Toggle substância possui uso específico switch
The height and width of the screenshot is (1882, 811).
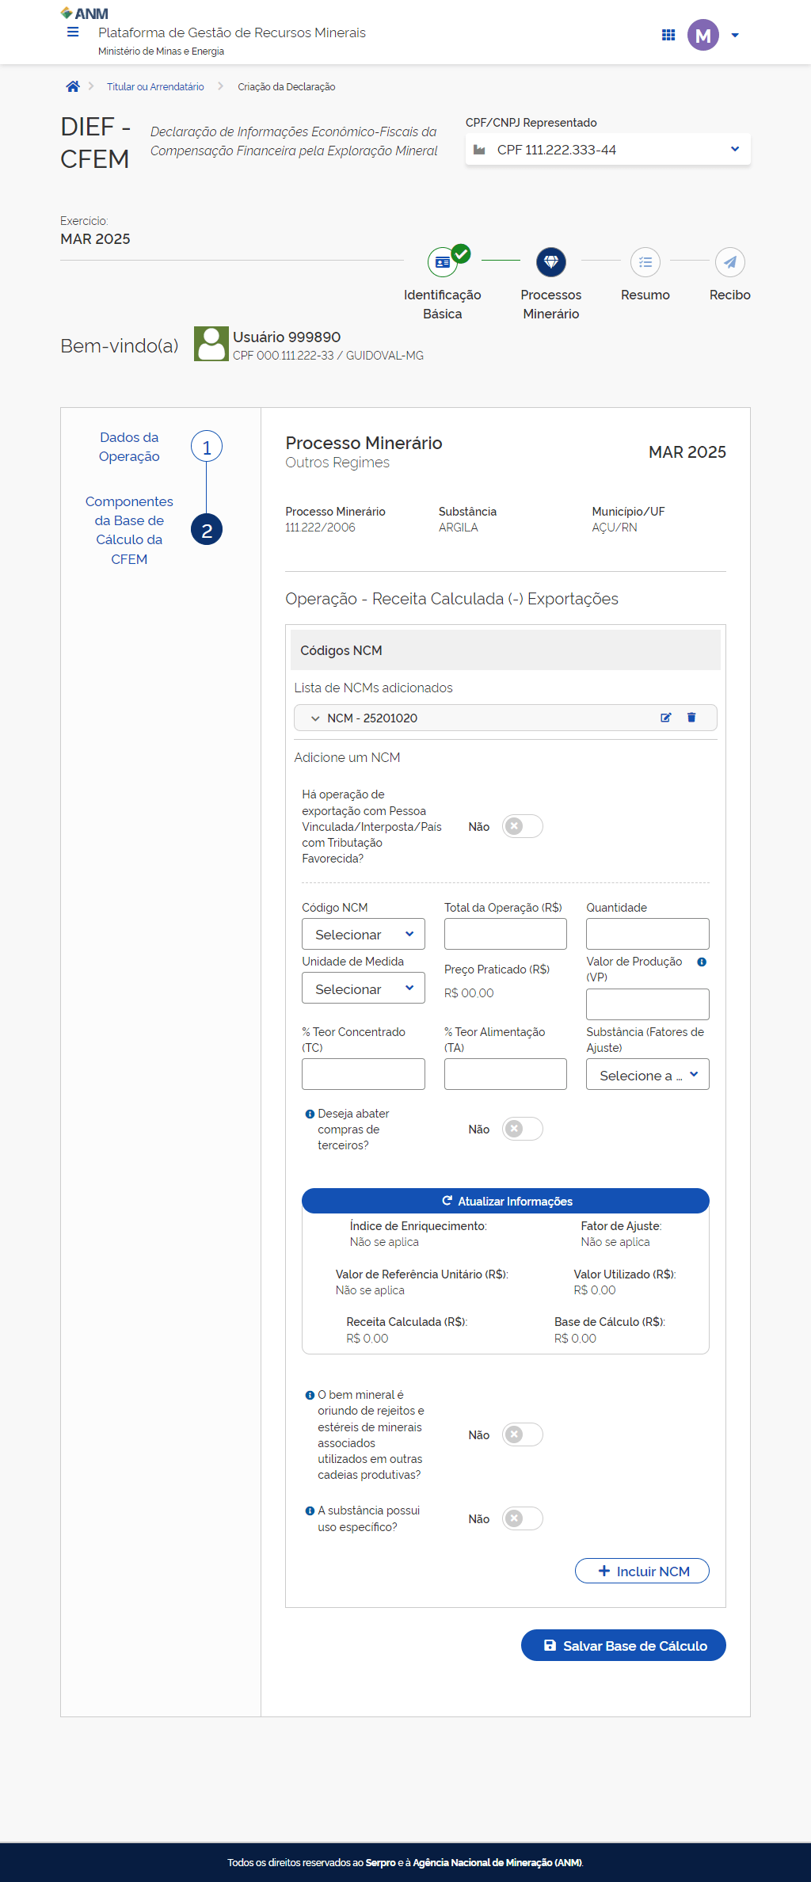coord(522,1518)
